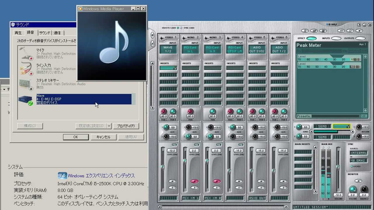Viewport: 374px width, 210px height.
Task: Click the send right arrow button
Action: (352, 132)
